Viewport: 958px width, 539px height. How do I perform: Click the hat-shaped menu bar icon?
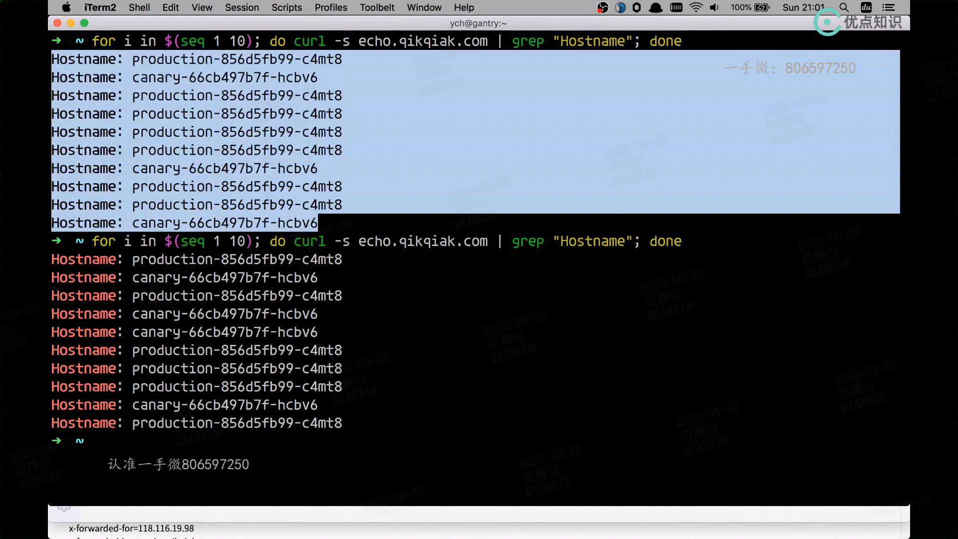click(656, 7)
